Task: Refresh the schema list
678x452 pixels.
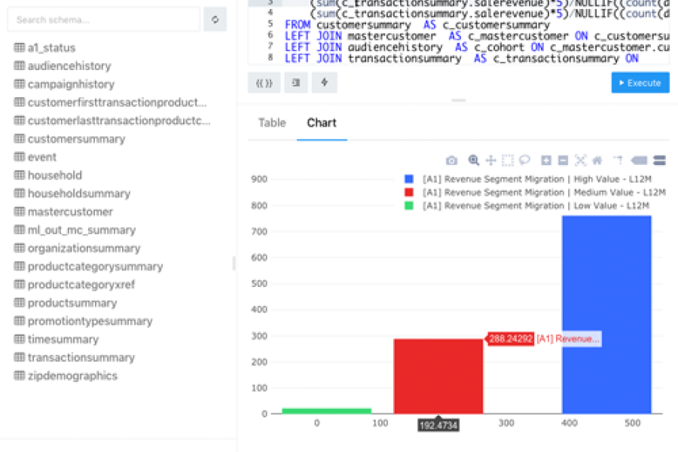Action: pos(215,20)
